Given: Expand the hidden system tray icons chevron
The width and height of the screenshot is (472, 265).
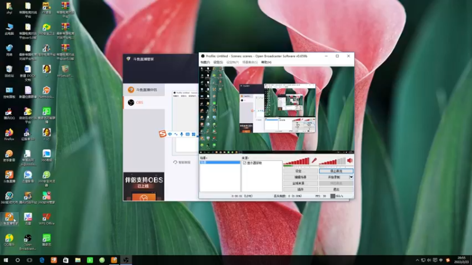Looking at the screenshot, I should (x=417, y=260).
